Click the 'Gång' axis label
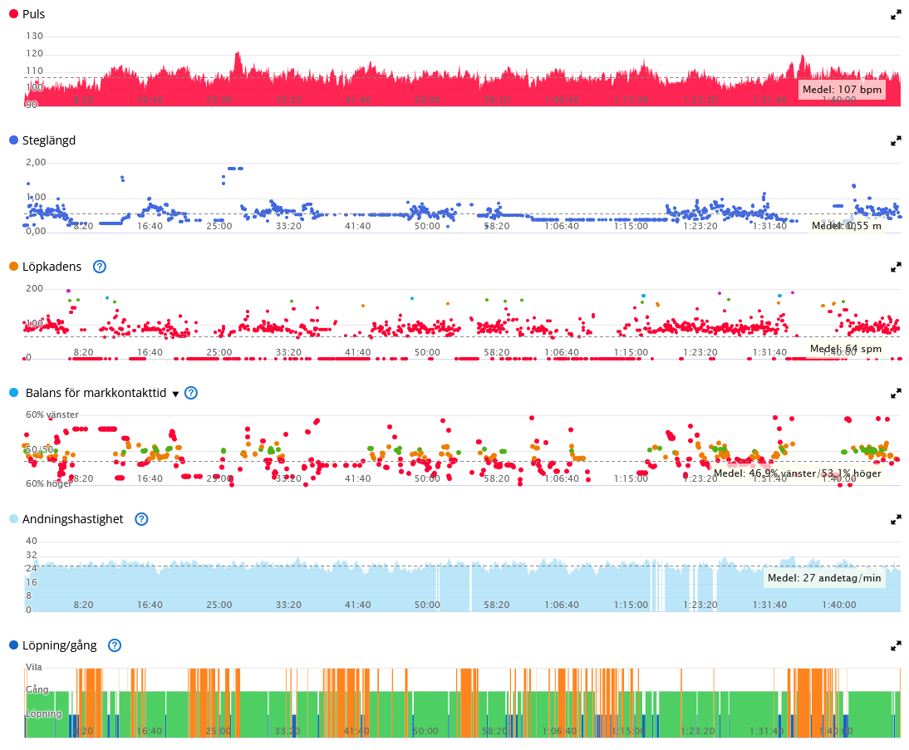This screenshot has height=750, width=909. coord(37,689)
